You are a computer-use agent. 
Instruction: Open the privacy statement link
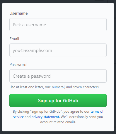coord(45,117)
